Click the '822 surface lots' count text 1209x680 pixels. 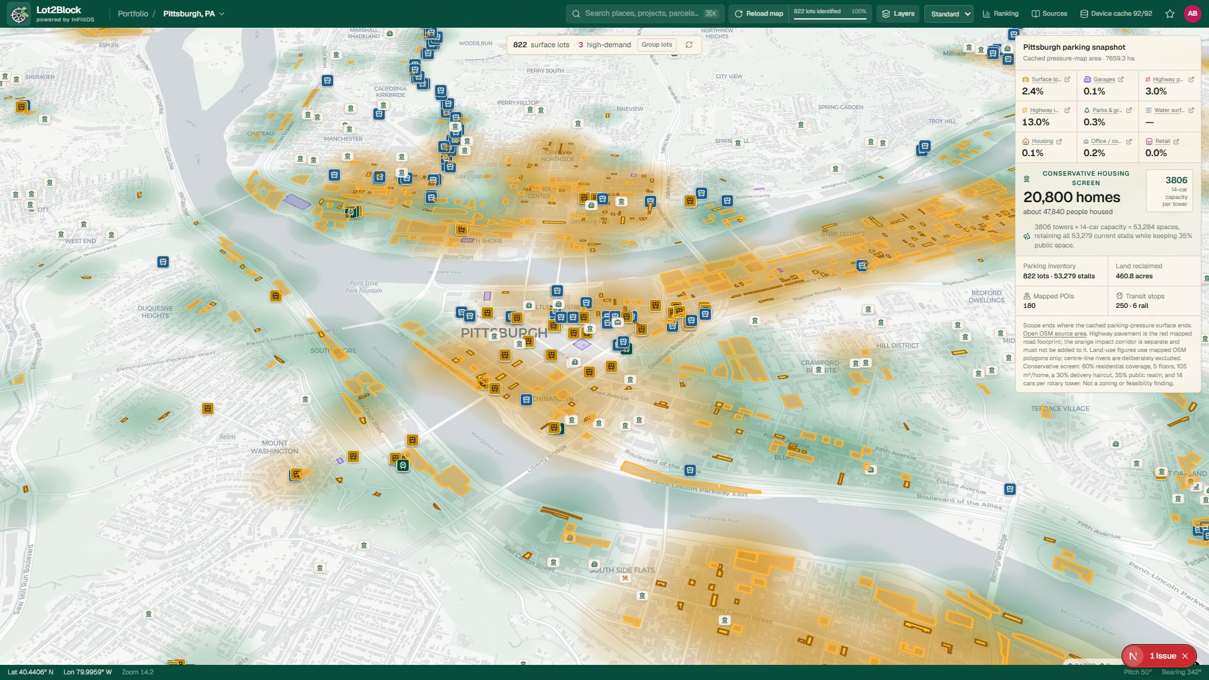541,45
